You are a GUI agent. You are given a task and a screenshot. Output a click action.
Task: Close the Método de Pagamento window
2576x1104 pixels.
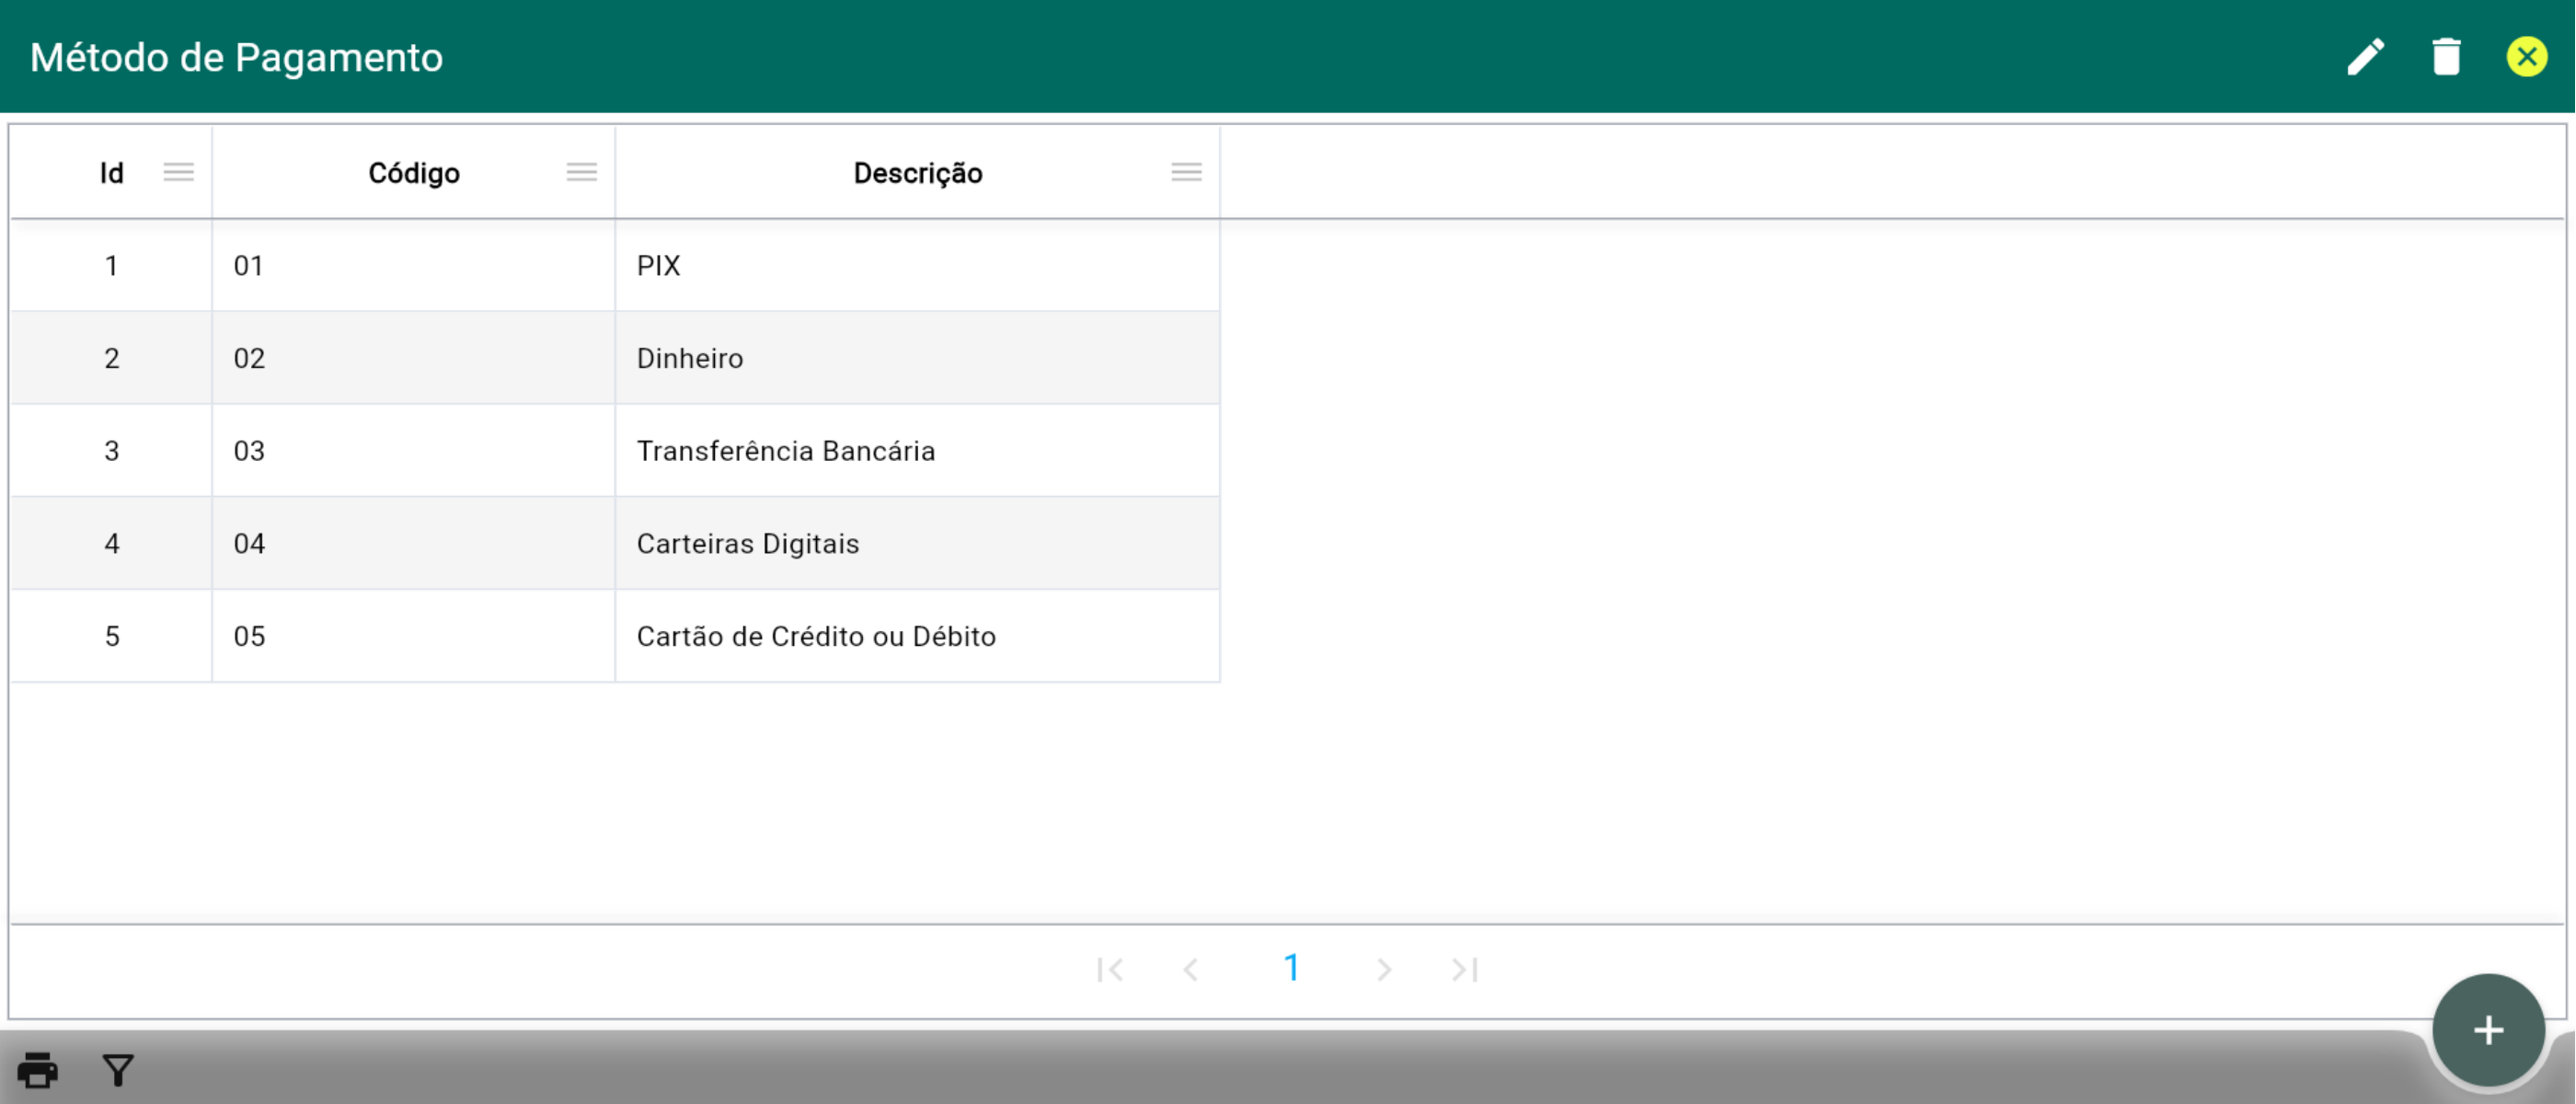2526,57
